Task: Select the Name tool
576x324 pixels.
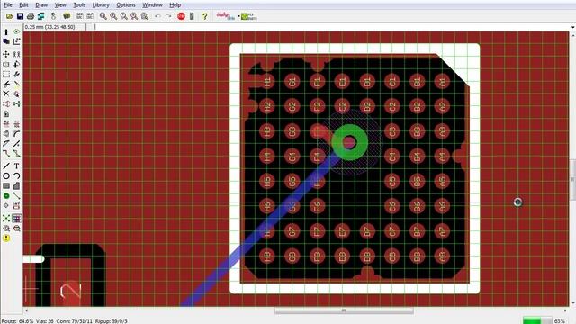Action: pyautogui.click(x=6, y=124)
